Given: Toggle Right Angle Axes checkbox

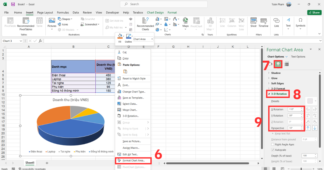Looking at the screenshot, I should point(273,145).
